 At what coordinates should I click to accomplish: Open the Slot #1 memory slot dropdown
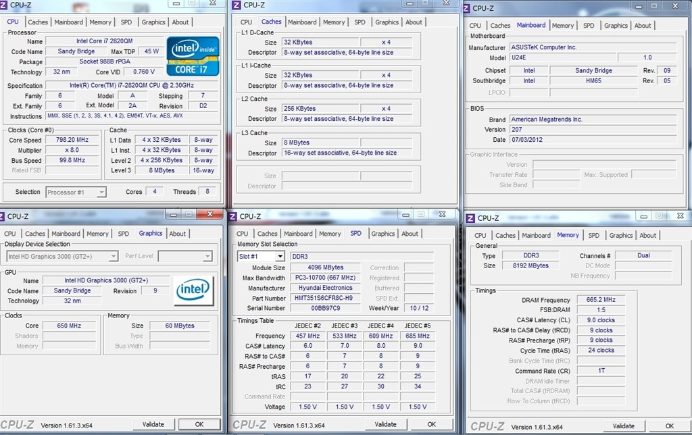[261, 256]
